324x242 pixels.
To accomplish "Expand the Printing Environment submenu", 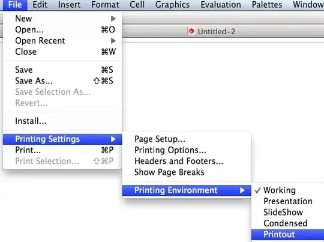I will tap(187, 190).
